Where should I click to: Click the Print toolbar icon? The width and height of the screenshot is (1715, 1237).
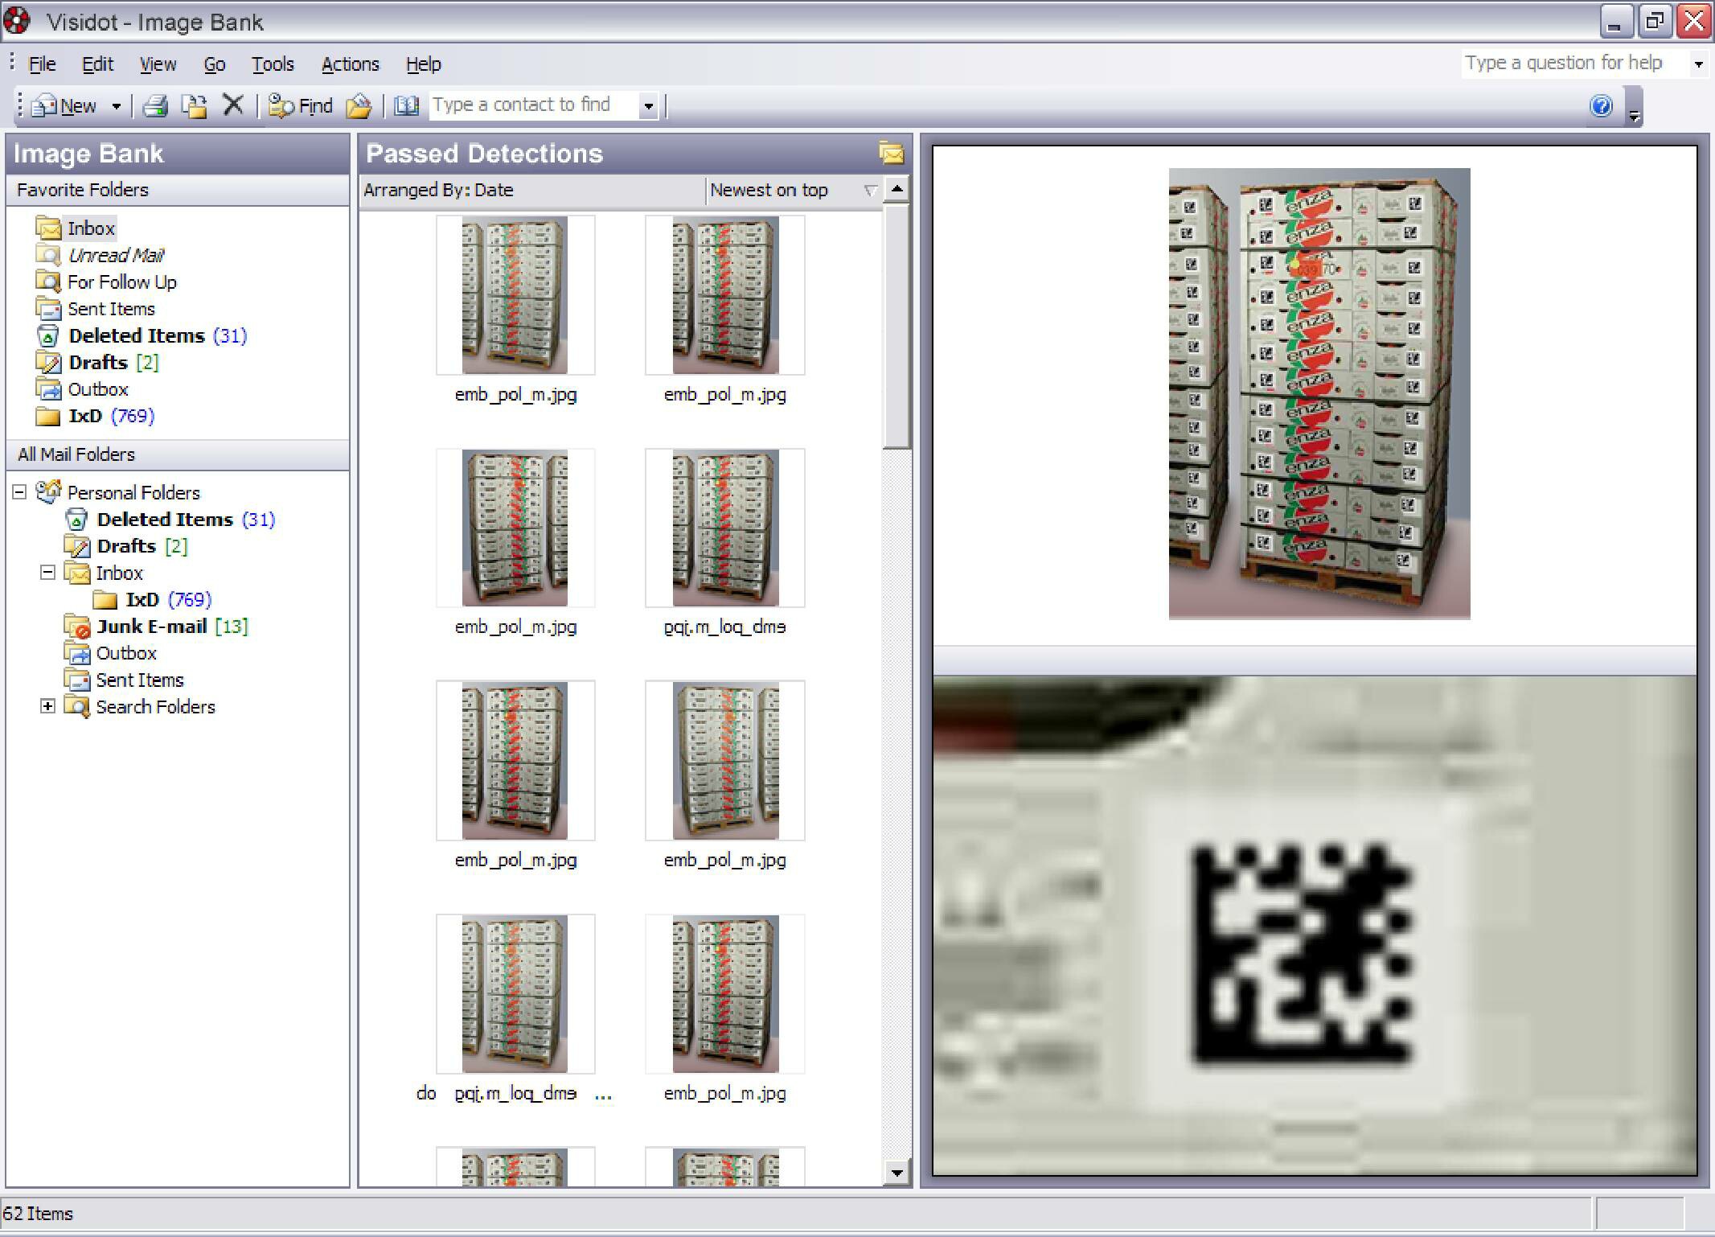pos(154,105)
